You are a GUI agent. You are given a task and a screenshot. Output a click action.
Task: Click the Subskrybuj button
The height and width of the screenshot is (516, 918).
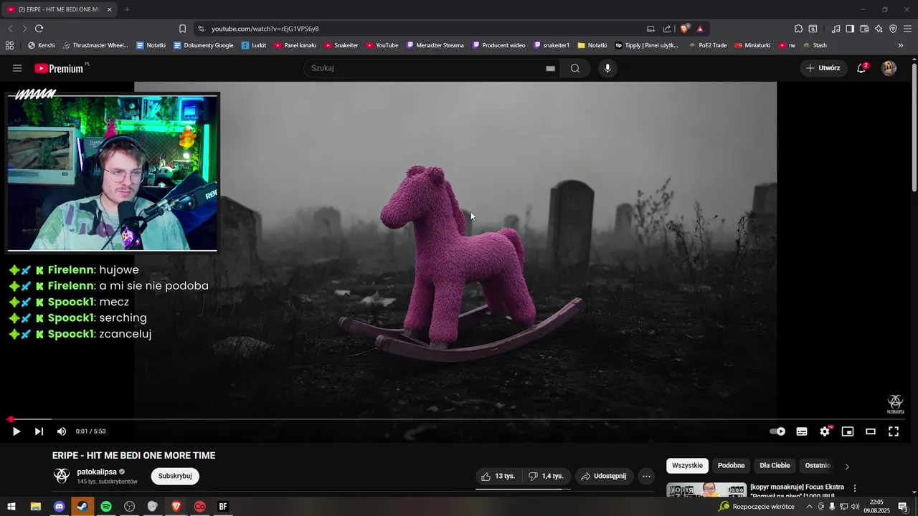tap(175, 476)
